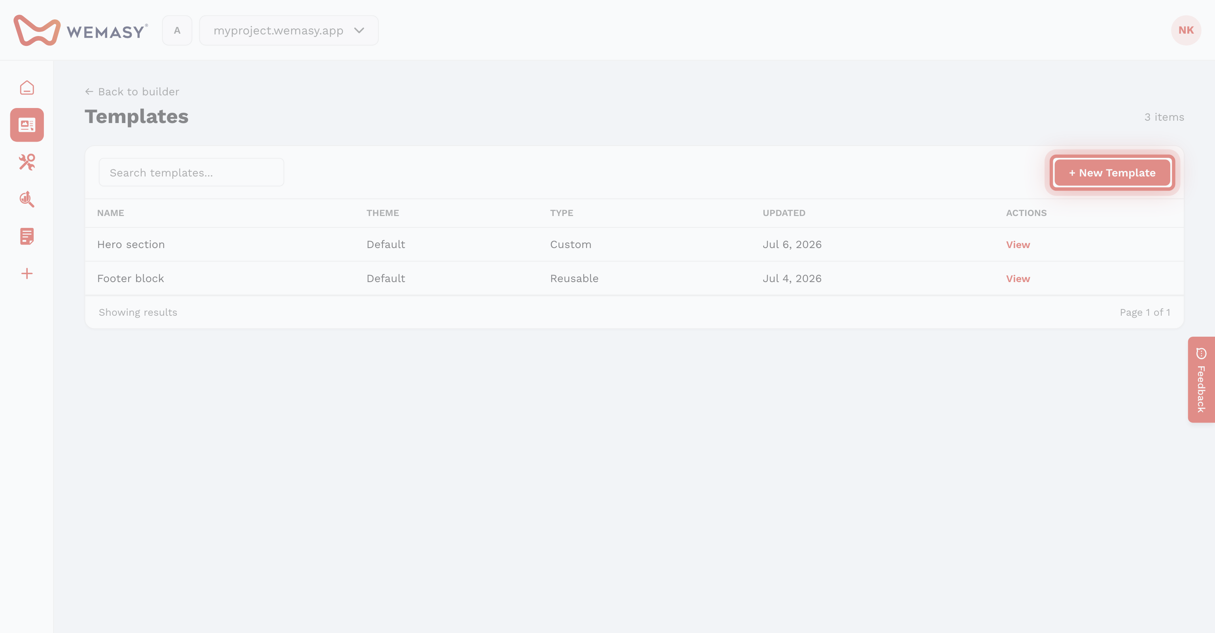Click the Showing results text
1215x633 pixels.
138,313
